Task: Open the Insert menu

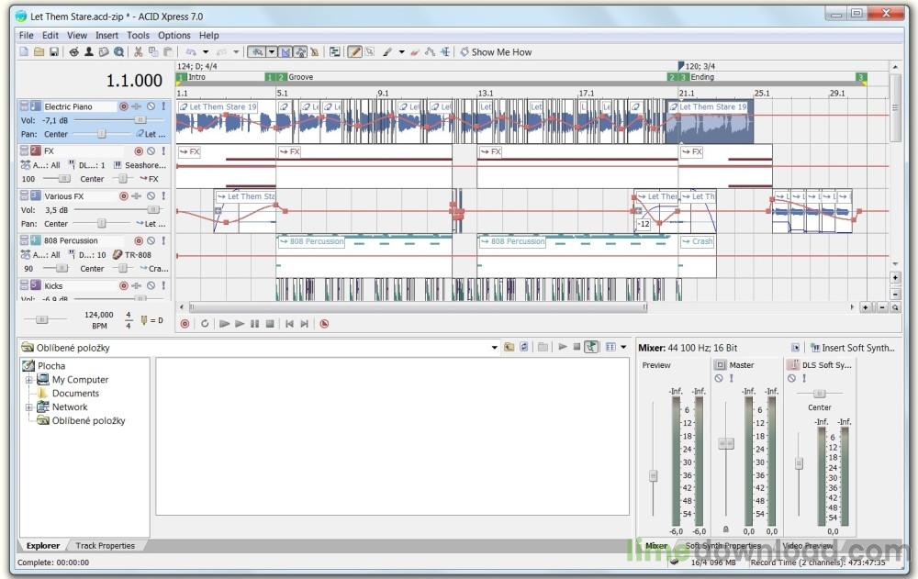Action: pos(107,36)
